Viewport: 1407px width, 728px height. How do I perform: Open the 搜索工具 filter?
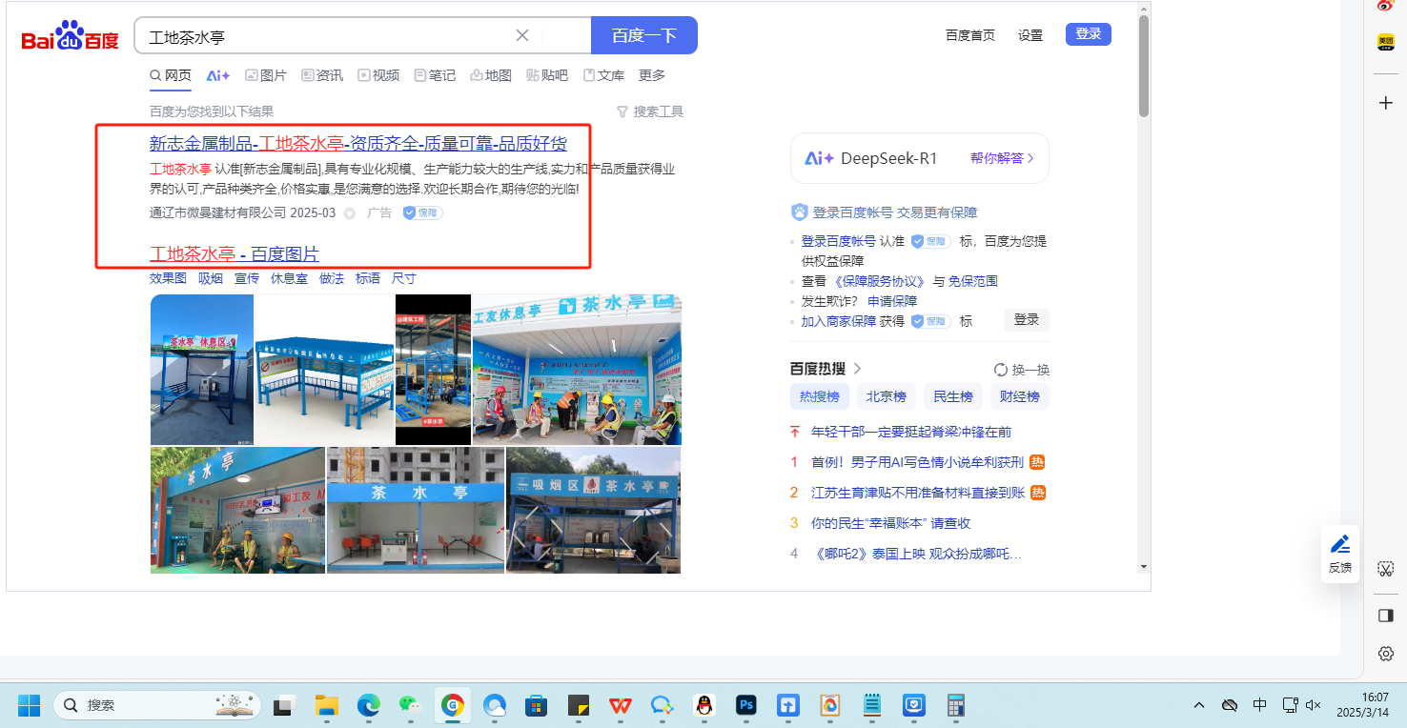pos(650,111)
